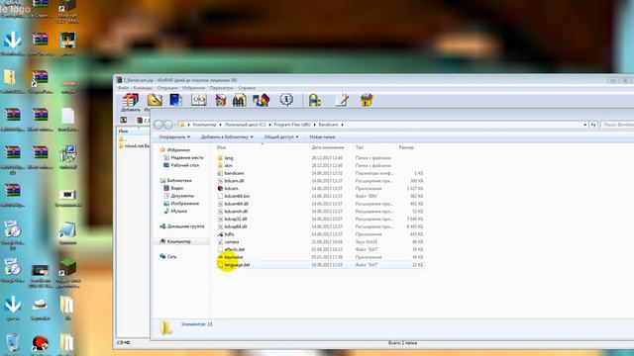Click the WinRAR Delete files icon

(220, 100)
